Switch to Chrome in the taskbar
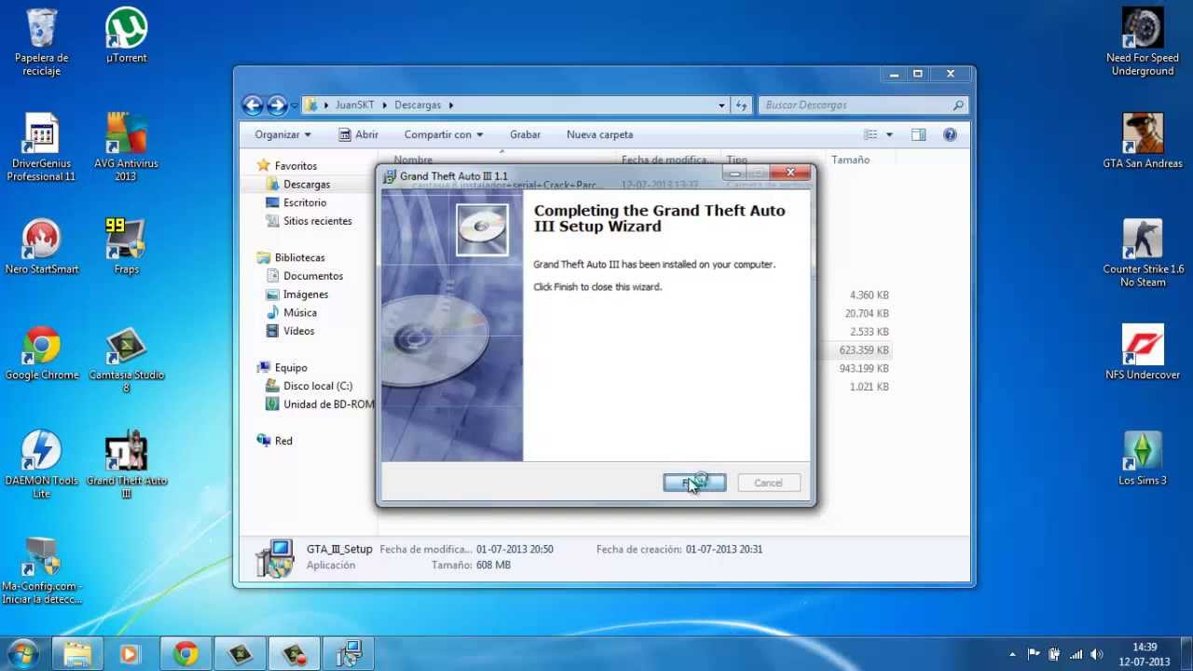The width and height of the screenshot is (1193, 671). 185,653
